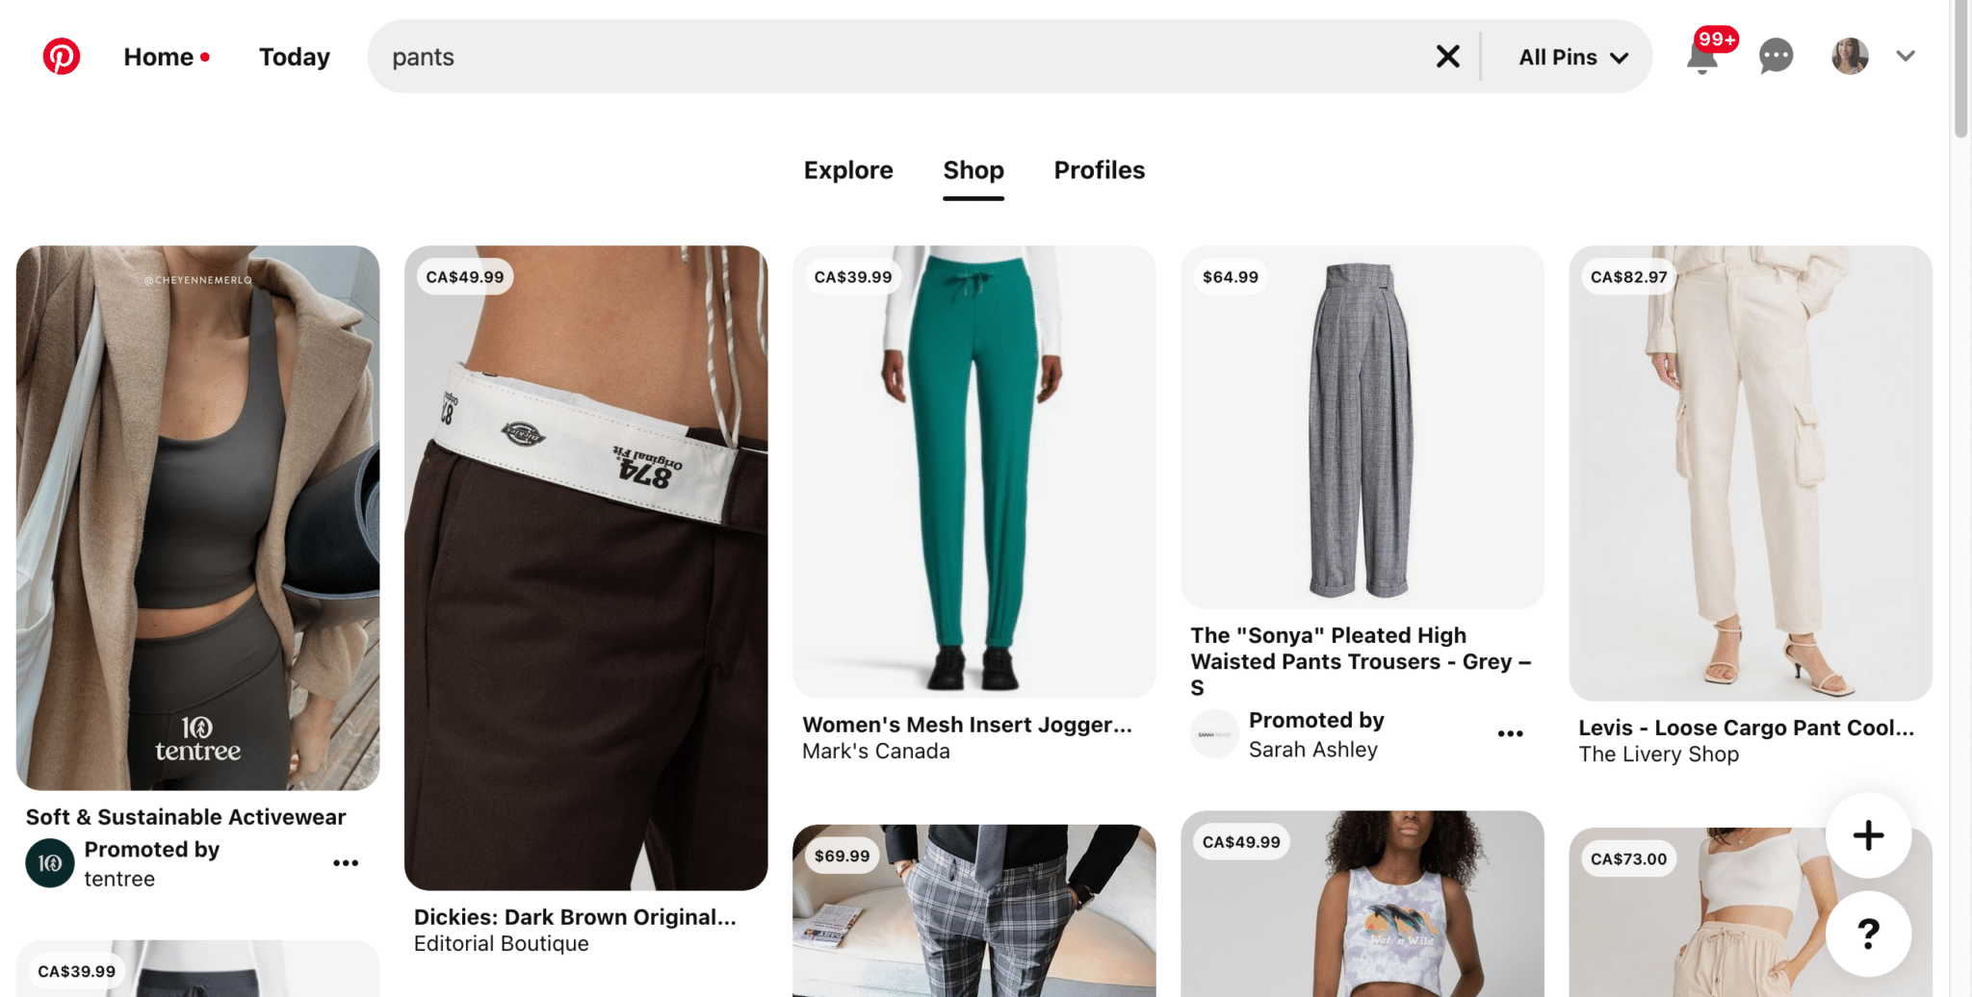The image size is (1972, 997).
Task: Expand the account switcher chevron
Action: 1906,56
